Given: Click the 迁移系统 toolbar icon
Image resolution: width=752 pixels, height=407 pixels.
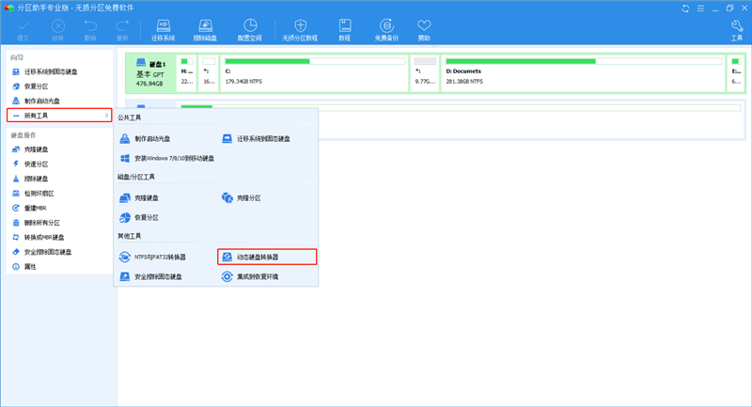Looking at the screenshot, I should (163, 30).
